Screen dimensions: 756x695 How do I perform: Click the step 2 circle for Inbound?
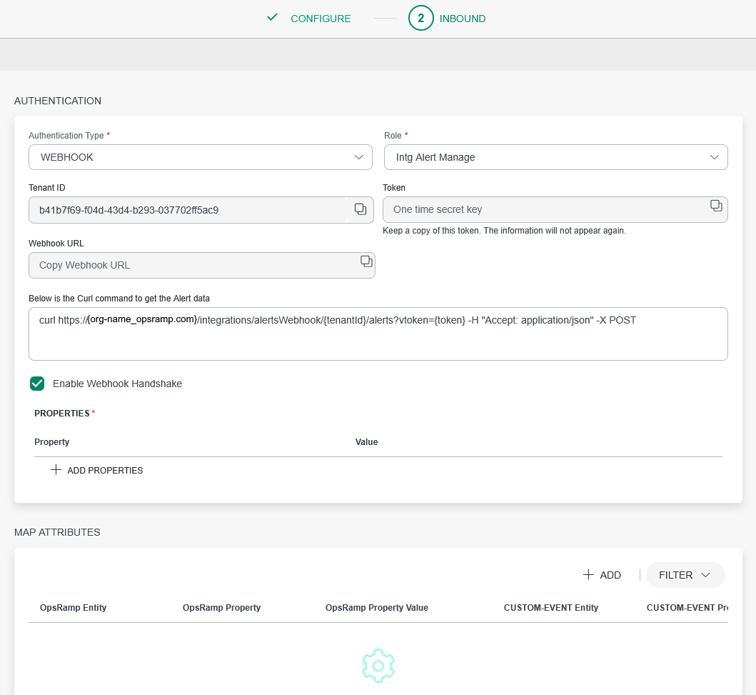click(421, 19)
